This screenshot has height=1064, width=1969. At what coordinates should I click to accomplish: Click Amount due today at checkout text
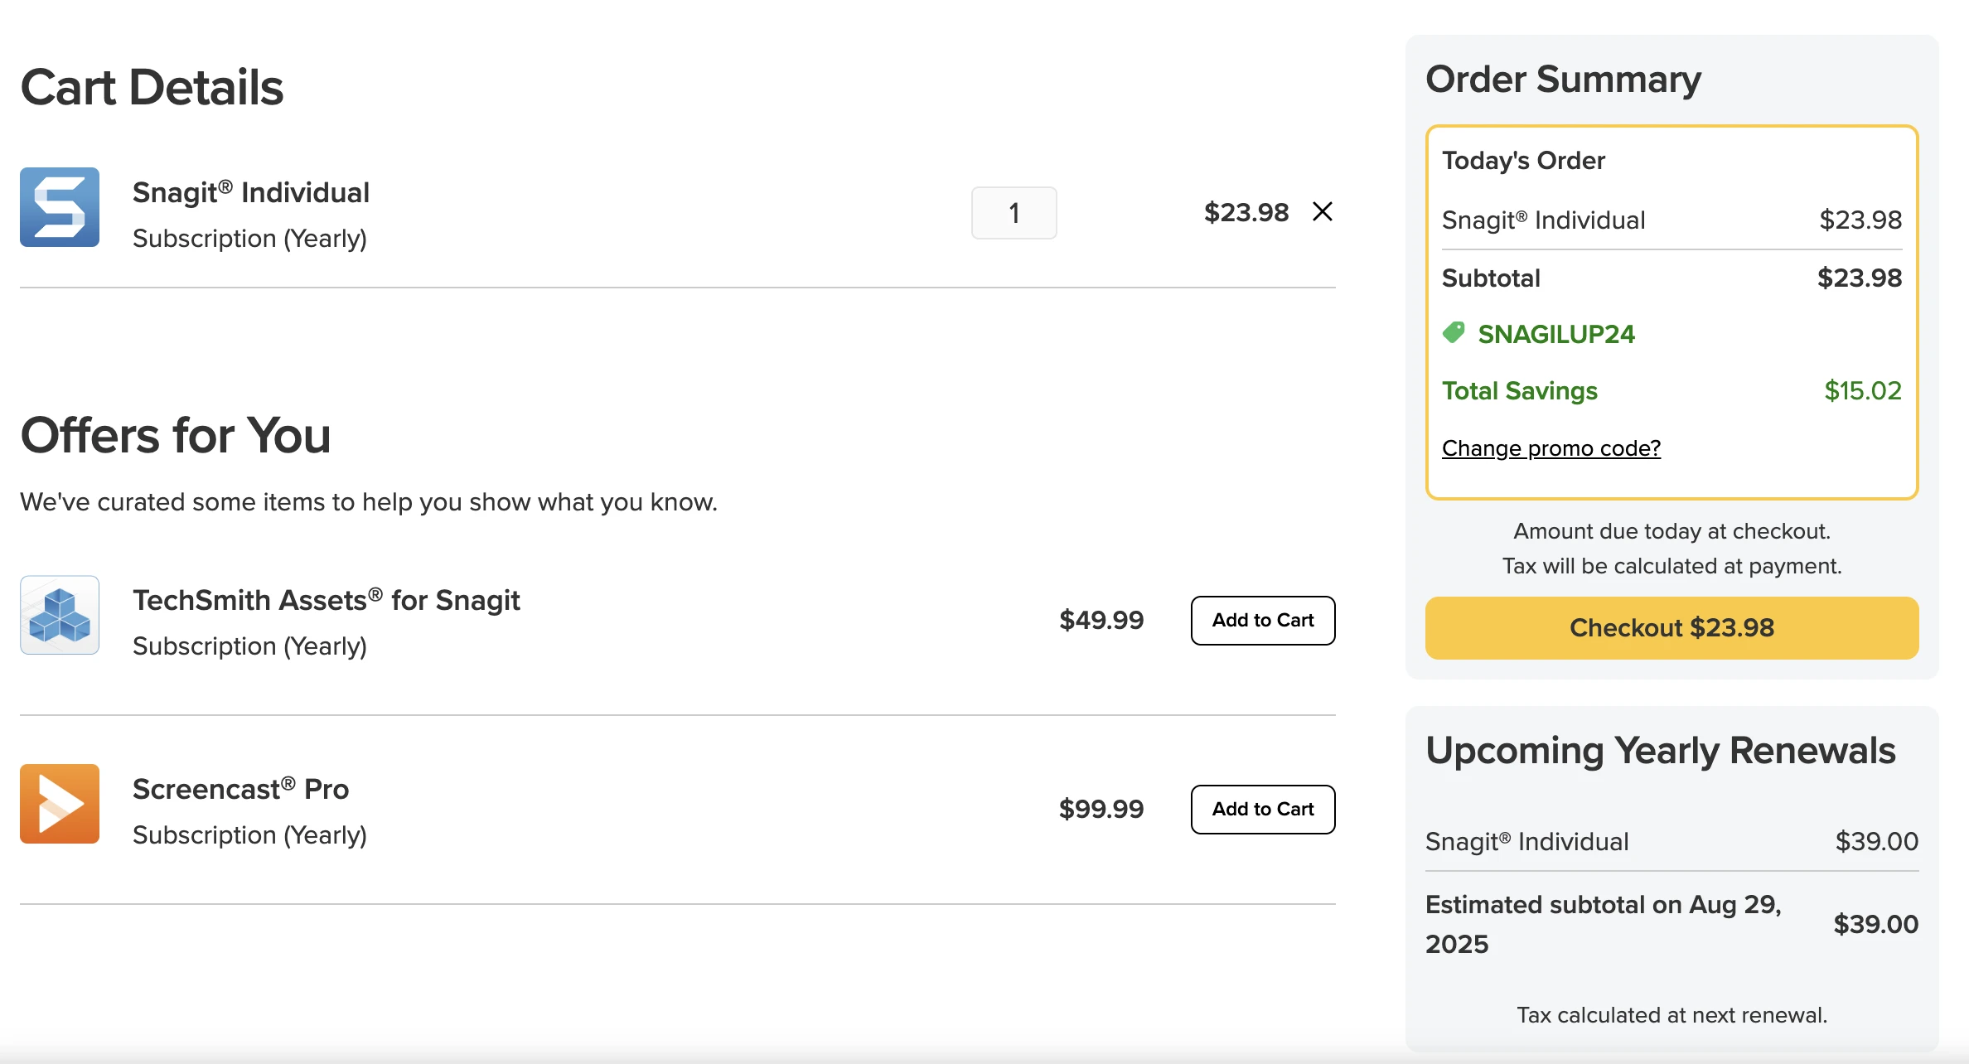1671,531
